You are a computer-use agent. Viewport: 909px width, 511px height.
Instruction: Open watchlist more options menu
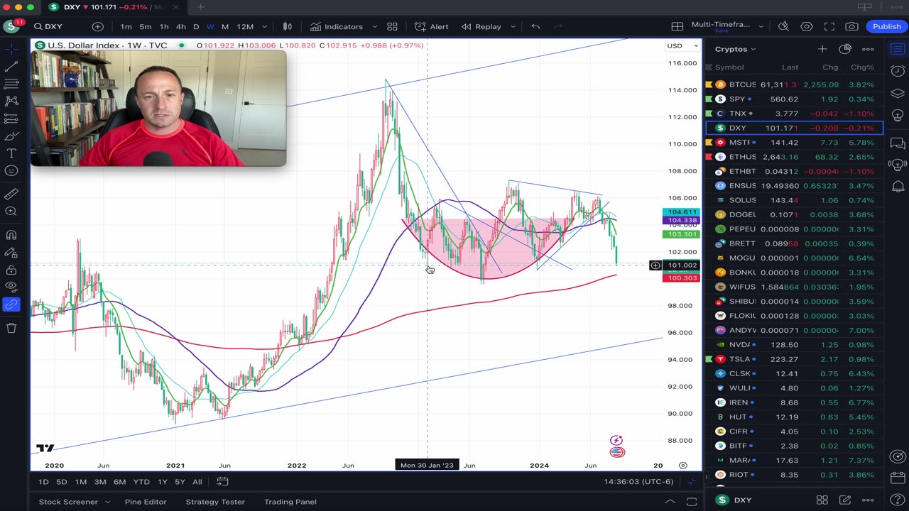point(868,49)
